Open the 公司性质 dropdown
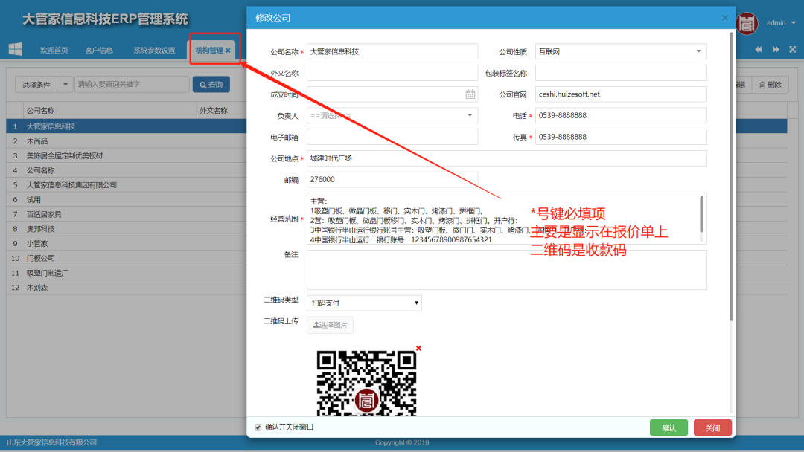Image resolution: width=804 pixels, height=452 pixels. tap(620, 52)
